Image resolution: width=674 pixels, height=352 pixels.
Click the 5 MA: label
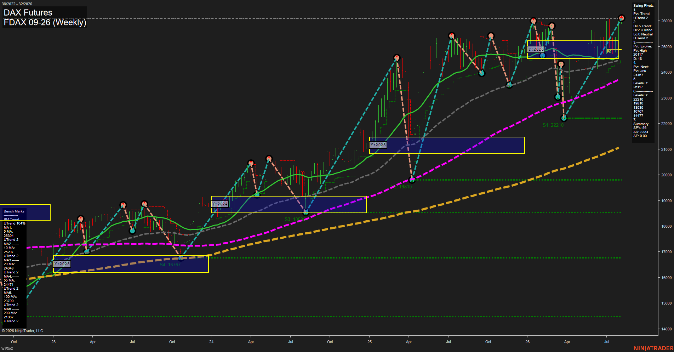(x=8, y=232)
